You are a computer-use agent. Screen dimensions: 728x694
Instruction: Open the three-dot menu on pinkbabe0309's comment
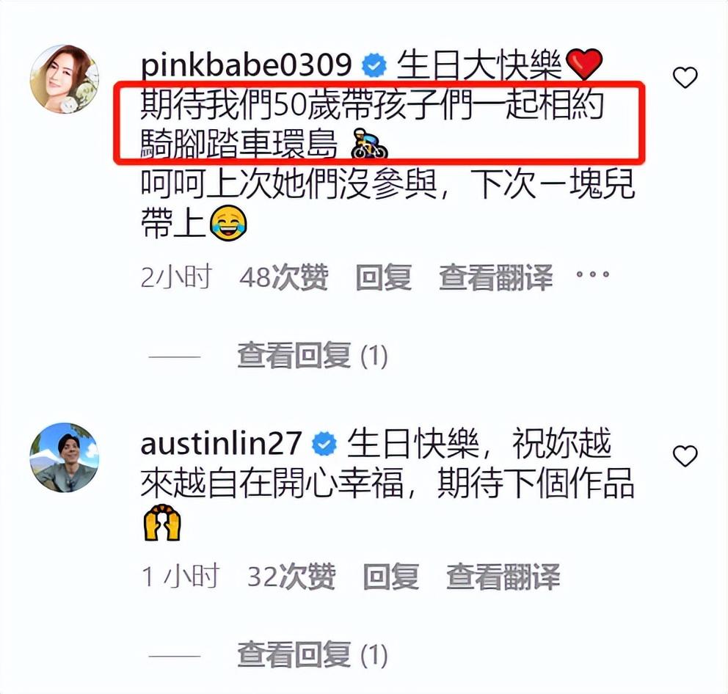pos(592,274)
